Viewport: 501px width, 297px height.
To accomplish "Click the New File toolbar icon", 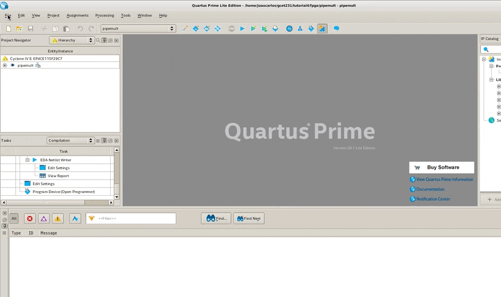I will pos(9,29).
